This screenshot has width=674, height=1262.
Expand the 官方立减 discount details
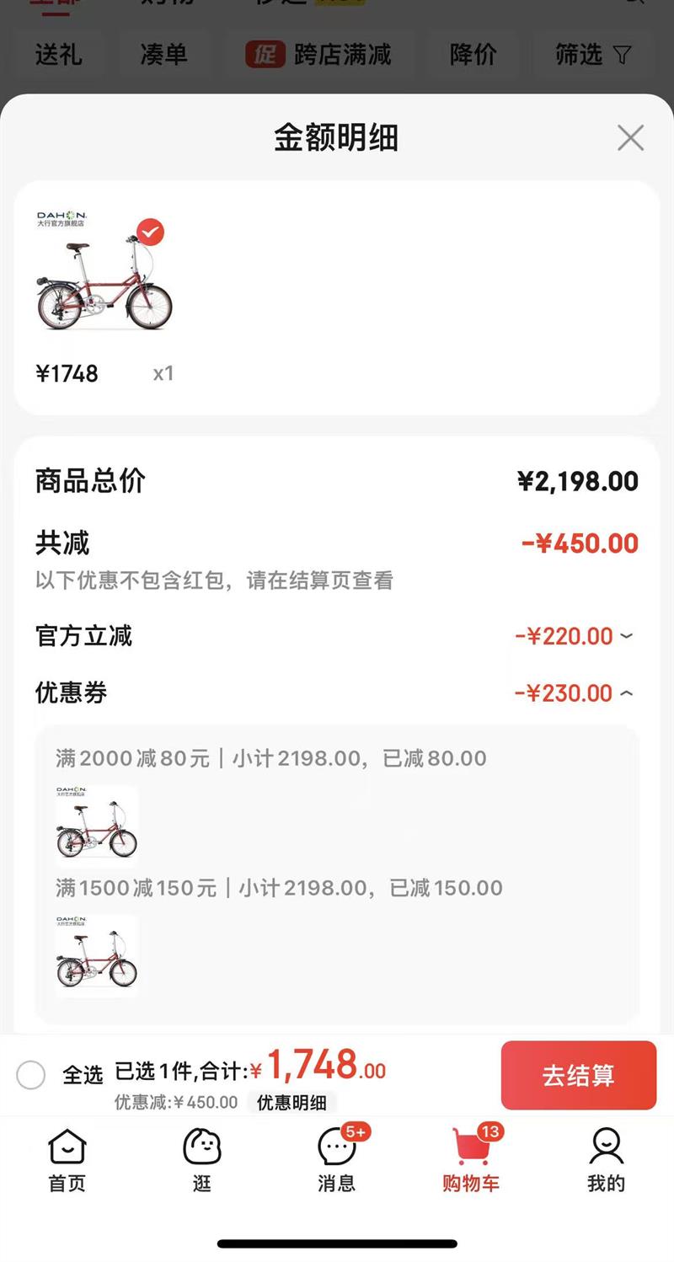pyautogui.click(x=626, y=636)
